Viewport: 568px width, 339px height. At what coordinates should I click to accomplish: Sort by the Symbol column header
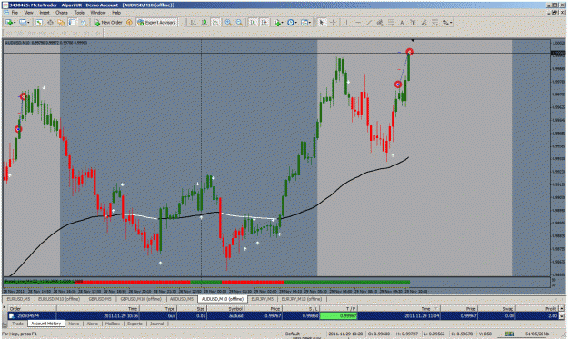pos(225,309)
